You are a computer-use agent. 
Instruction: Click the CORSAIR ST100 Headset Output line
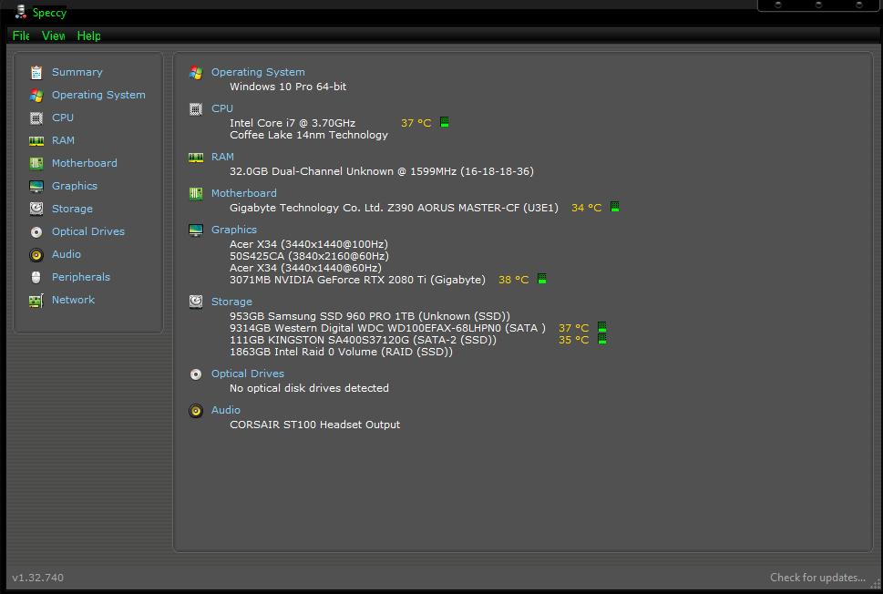click(314, 425)
